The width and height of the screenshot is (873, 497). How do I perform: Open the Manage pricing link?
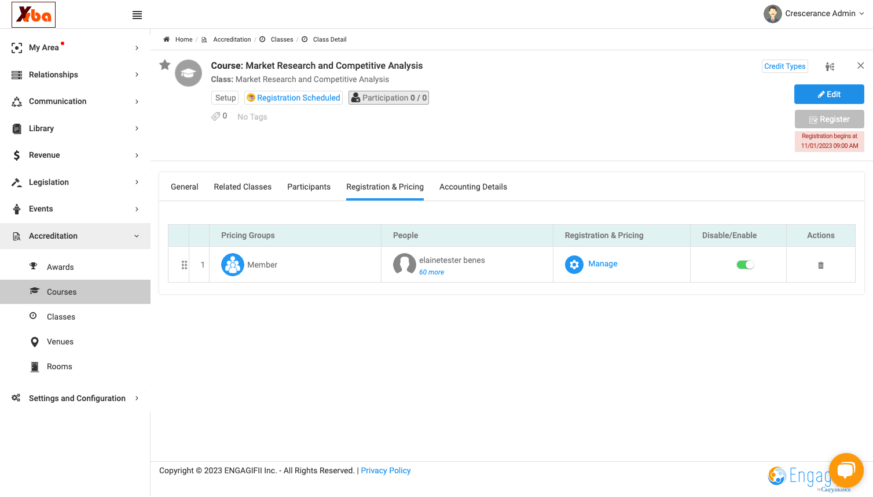pos(603,264)
